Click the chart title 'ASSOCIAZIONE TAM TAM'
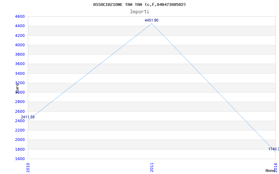 (118, 5)
